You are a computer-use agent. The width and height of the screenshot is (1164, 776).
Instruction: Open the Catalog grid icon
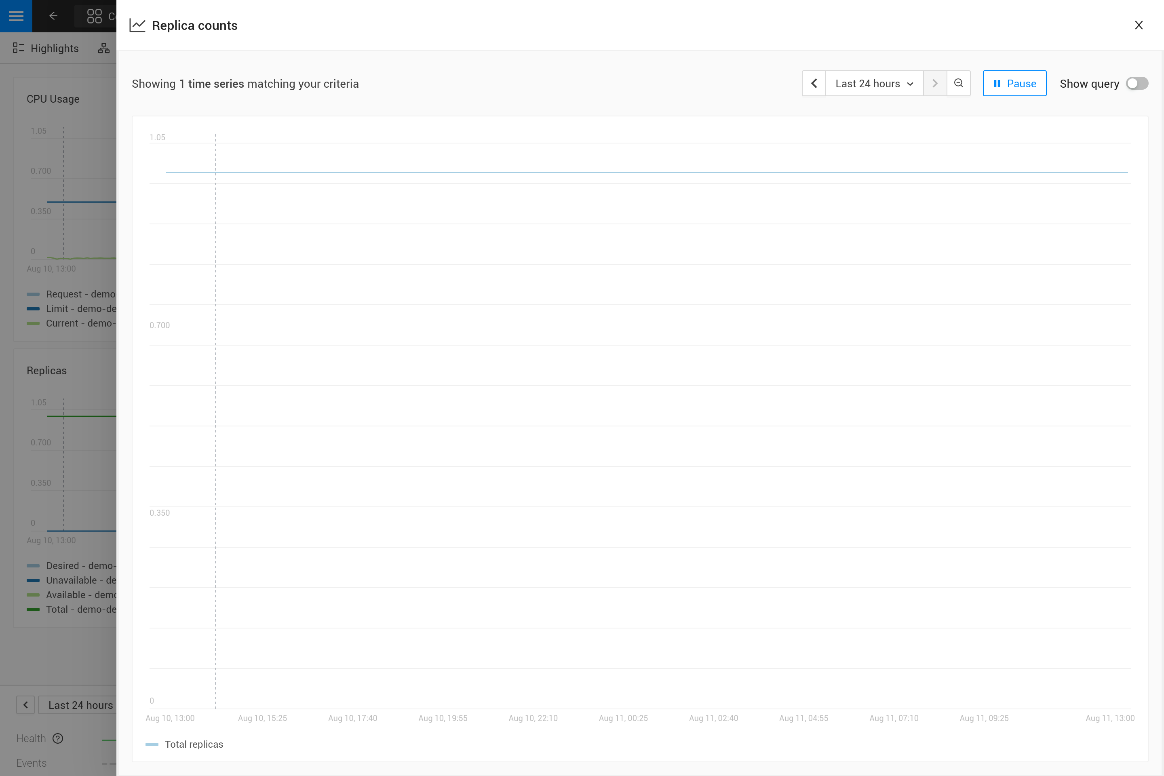95,16
